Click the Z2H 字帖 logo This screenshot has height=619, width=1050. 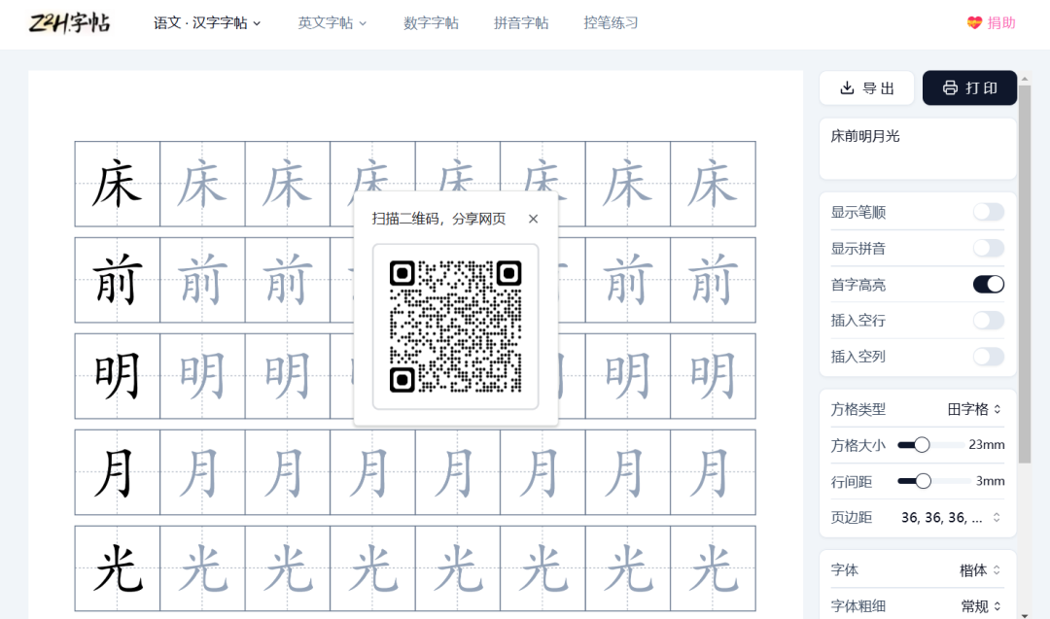pyautogui.click(x=71, y=23)
